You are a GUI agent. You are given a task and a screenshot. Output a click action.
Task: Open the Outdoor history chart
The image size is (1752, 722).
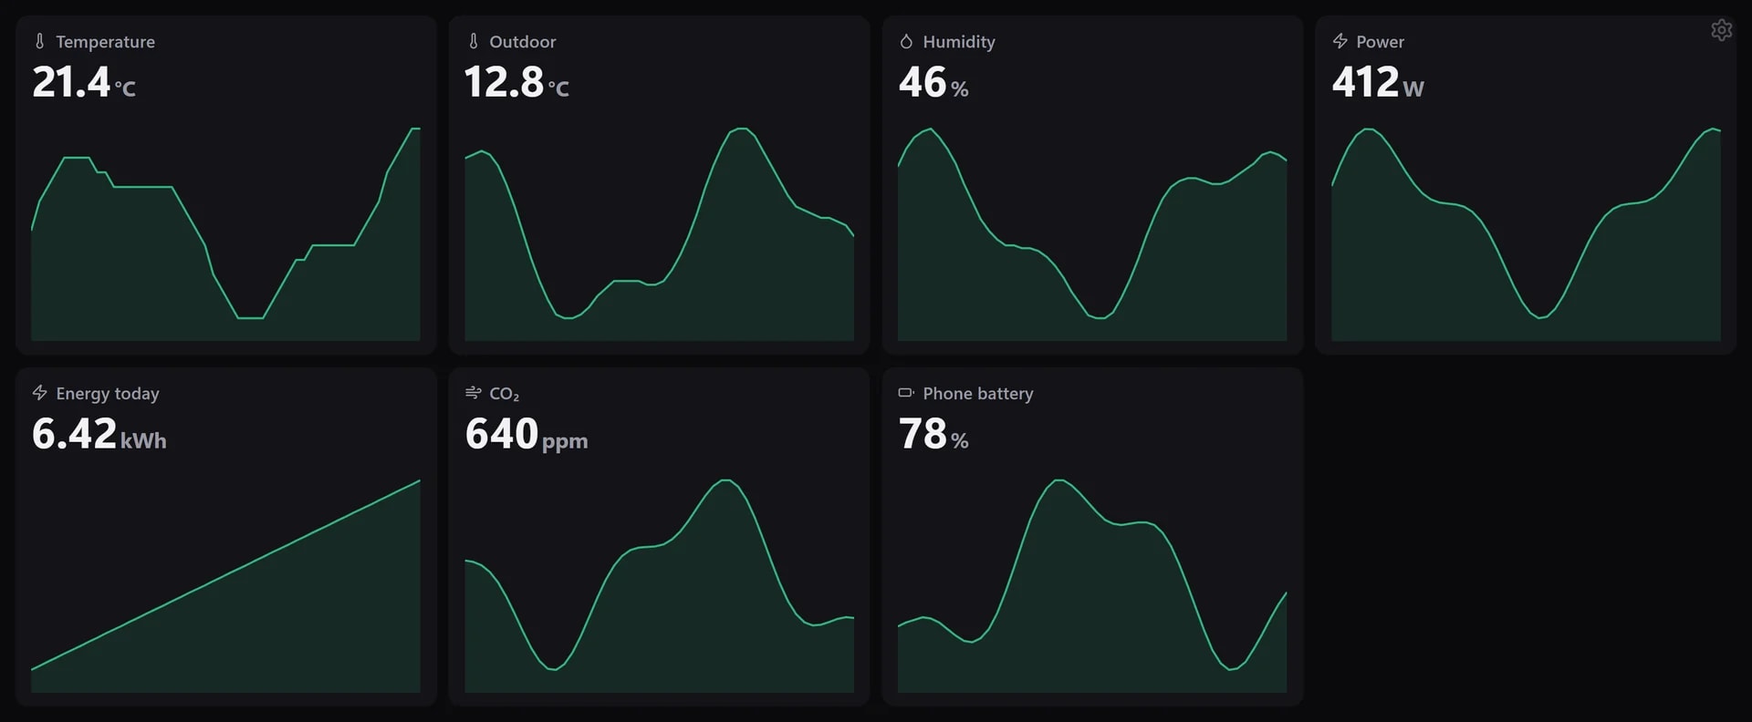659,234
